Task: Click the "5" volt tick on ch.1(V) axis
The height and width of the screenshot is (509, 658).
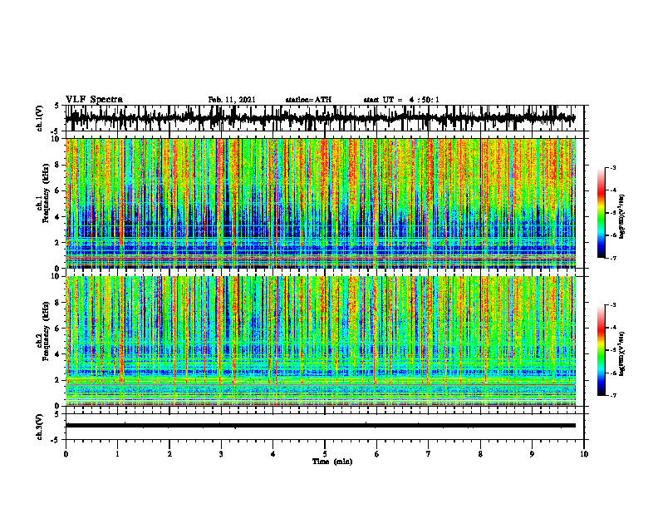Action: 58,106
